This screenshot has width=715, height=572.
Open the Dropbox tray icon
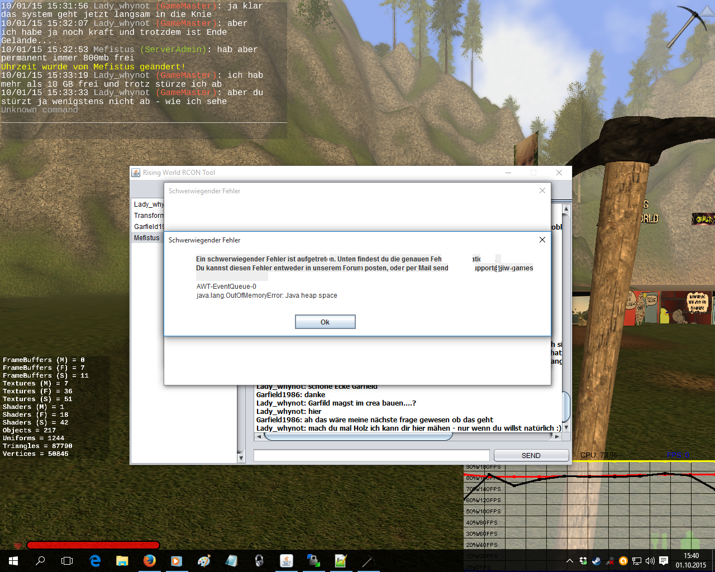583,561
